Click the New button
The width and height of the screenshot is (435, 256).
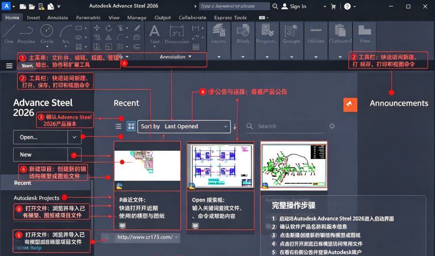pyautogui.click(x=41, y=154)
